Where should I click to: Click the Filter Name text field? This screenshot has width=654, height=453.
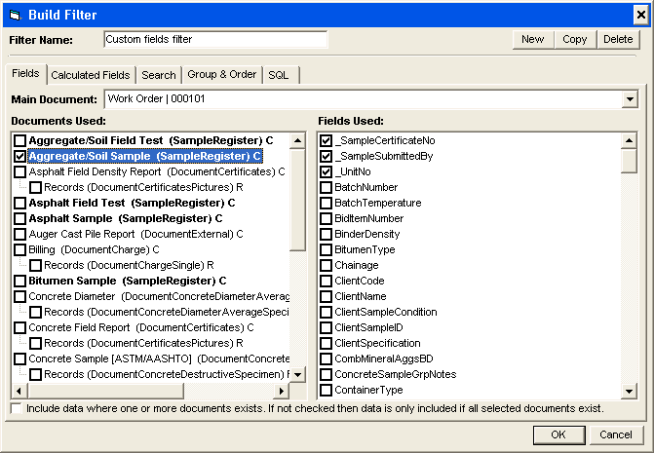(214, 40)
